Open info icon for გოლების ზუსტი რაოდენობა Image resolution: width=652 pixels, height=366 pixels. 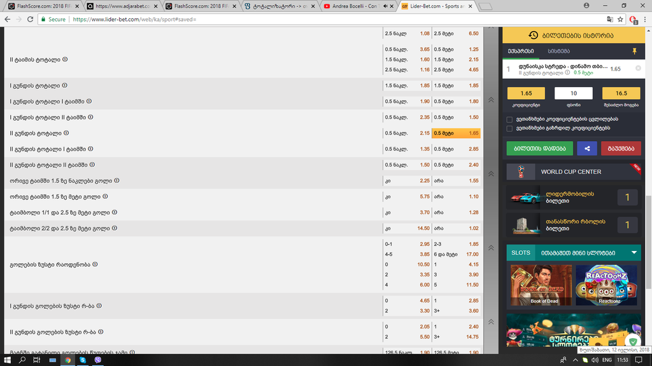tap(96, 264)
